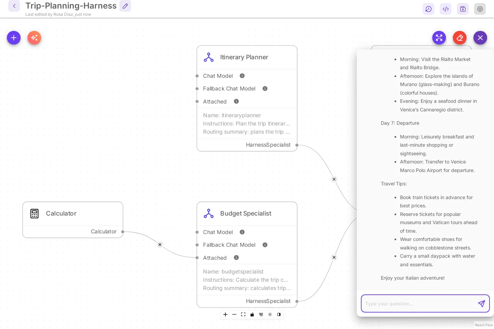
Task: Show info for Itinerary Planner Chat Model
Action: point(242,76)
